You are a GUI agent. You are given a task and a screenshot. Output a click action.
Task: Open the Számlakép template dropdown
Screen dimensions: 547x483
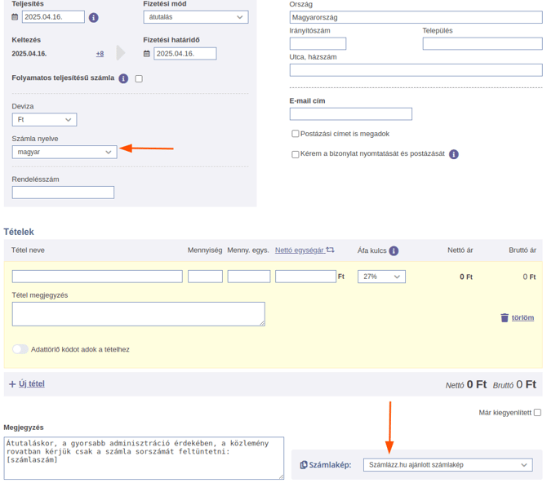point(447,465)
